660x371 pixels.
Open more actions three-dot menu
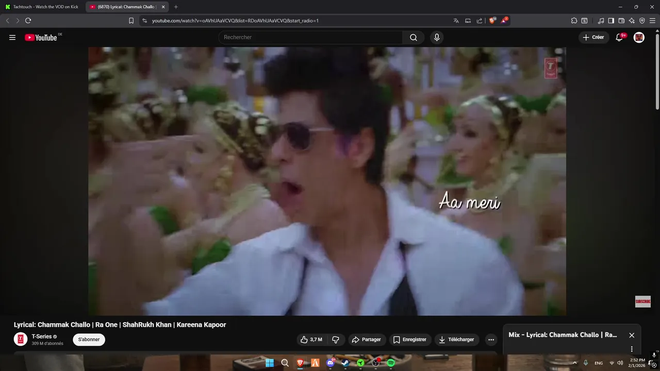tap(491, 340)
